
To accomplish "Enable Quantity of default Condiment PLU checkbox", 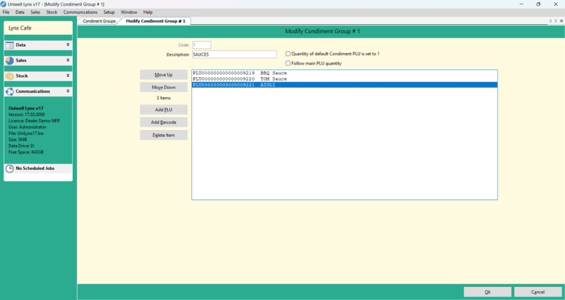I will point(288,53).
